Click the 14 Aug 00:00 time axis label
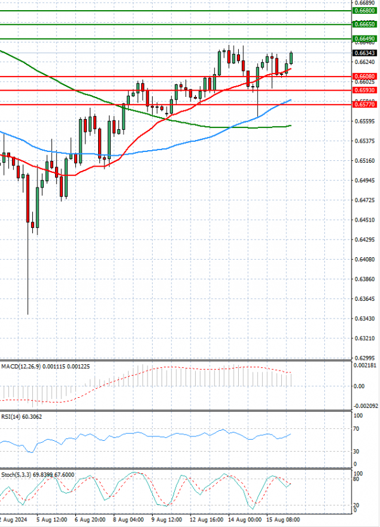This screenshot has height=527, width=380. [244, 519]
